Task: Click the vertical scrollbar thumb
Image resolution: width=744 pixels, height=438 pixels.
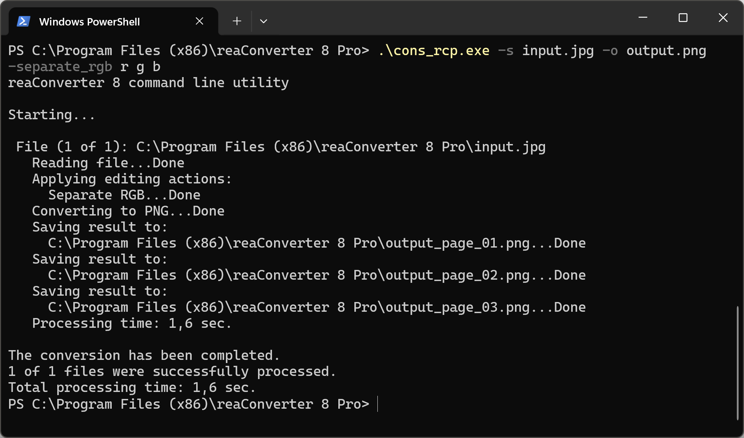Action: tap(737, 363)
